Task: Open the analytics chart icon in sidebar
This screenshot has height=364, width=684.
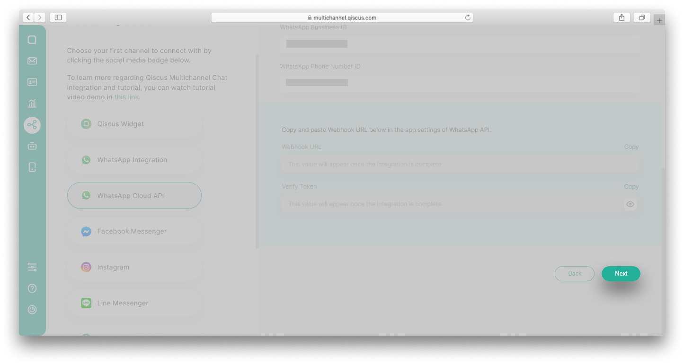Action: pyautogui.click(x=32, y=104)
